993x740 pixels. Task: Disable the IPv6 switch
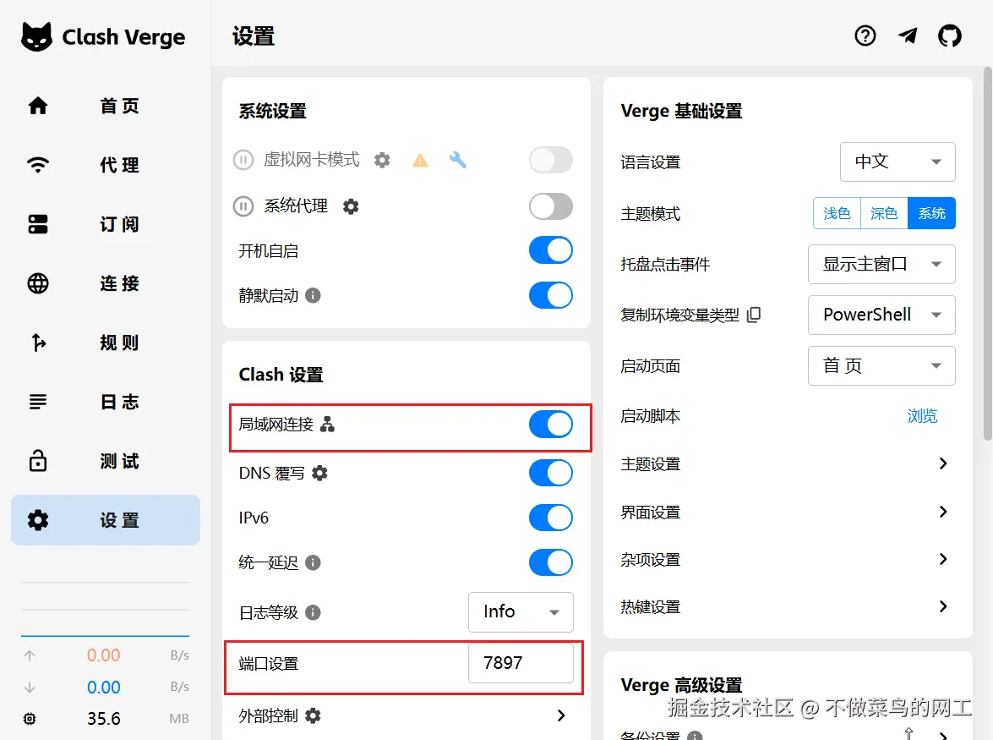pos(551,518)
